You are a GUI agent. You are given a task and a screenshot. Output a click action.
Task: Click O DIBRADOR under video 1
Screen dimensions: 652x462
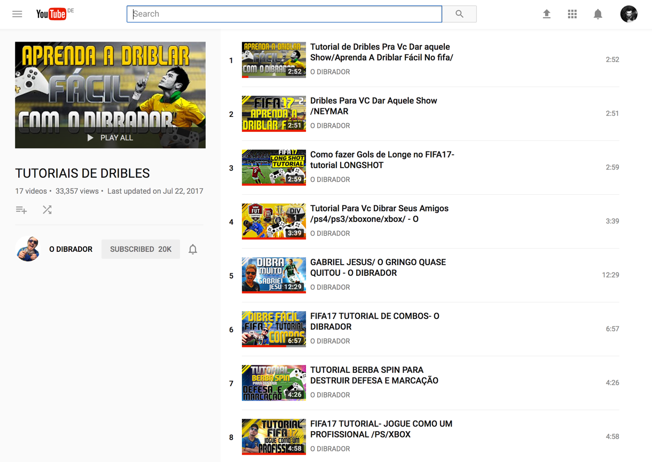pyautogui.click(x=330, y=72)
